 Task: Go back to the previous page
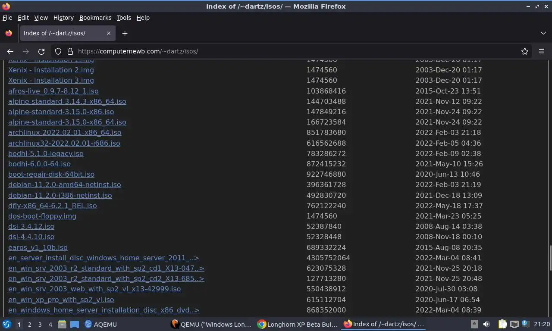(10, 51)
